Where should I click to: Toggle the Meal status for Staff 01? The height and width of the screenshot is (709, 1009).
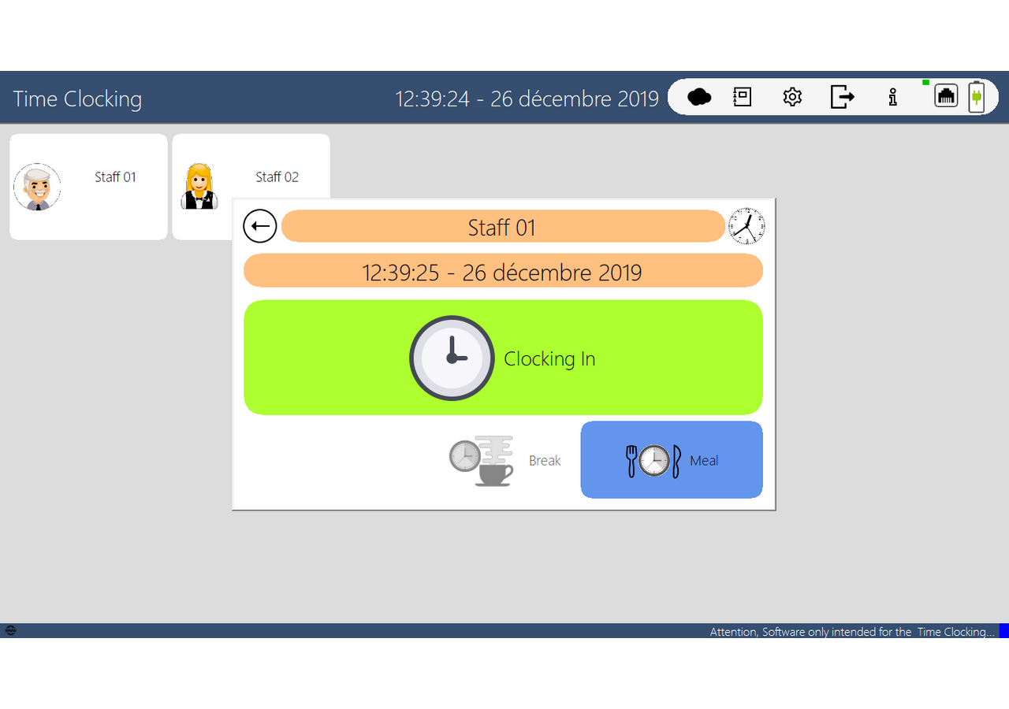671,460
